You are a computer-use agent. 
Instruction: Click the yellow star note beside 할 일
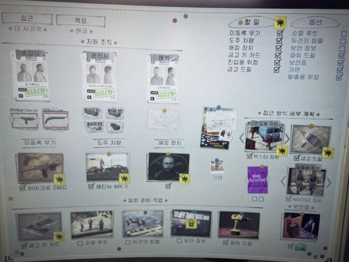280,23
